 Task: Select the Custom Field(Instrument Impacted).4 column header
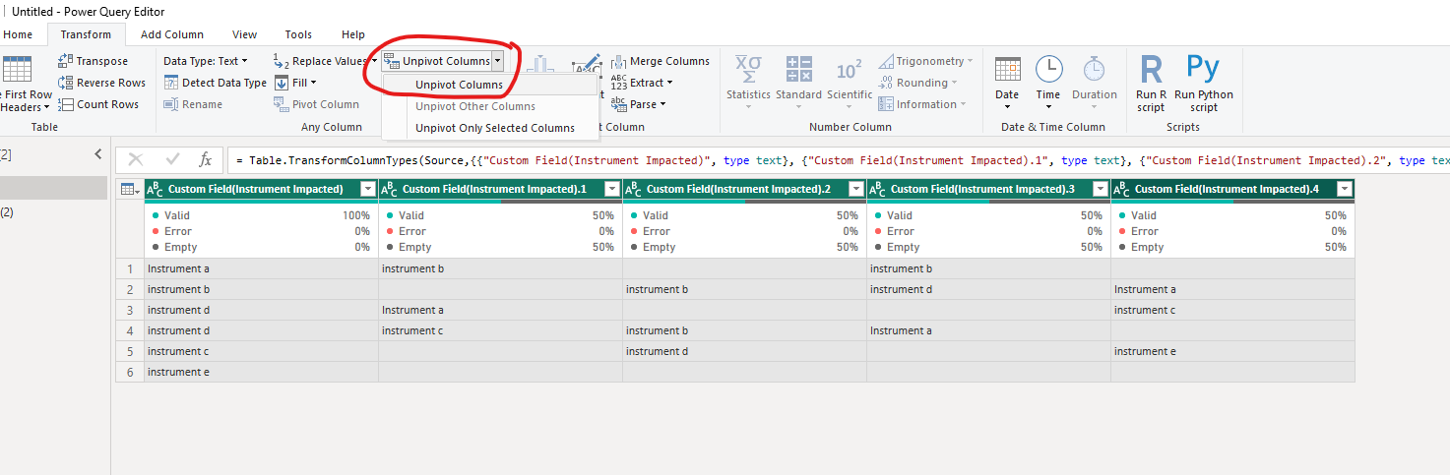point(1232,189)
